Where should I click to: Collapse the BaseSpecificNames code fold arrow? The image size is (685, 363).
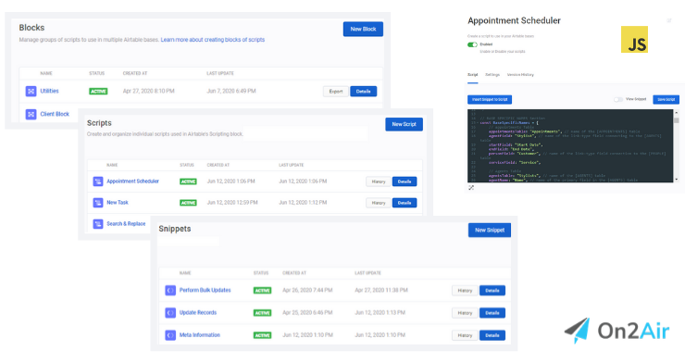[x=478, y=123]
